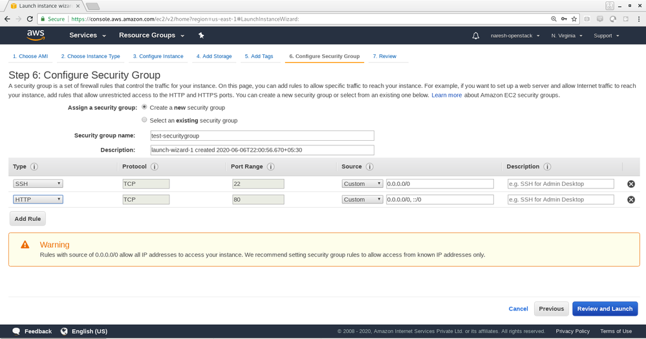646x339 pixels.
Task: Go to 7. Review tab
Action: click(x=385, y=56)
